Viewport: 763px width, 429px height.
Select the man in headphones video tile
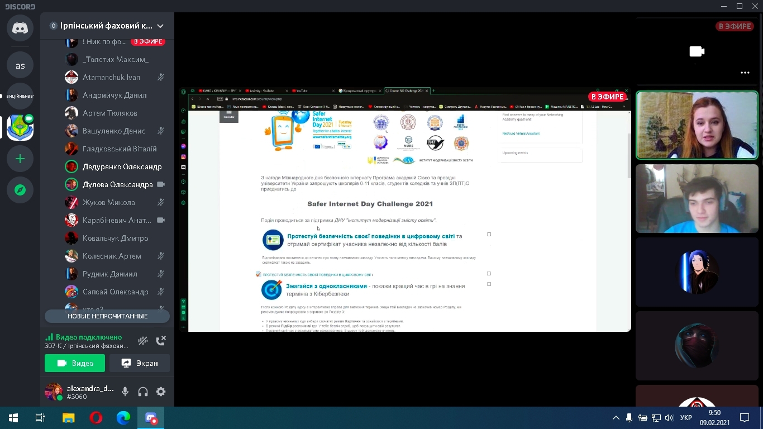[x=697, y=198]
